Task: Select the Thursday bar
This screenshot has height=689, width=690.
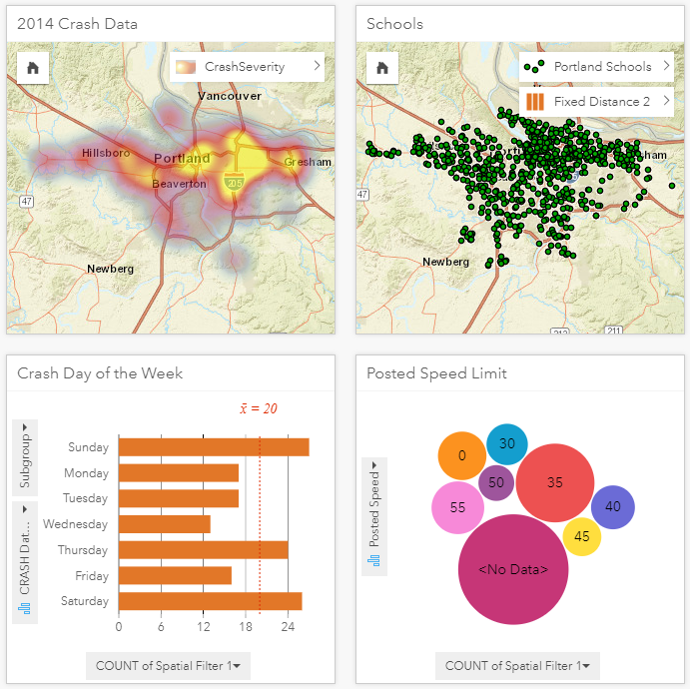Action: 204,550
